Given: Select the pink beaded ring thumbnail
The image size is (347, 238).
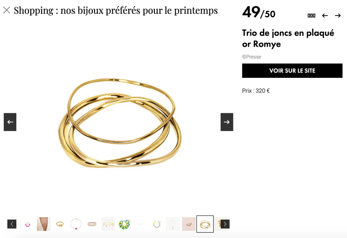Looking at the screenshot, I should click(92, 224).
